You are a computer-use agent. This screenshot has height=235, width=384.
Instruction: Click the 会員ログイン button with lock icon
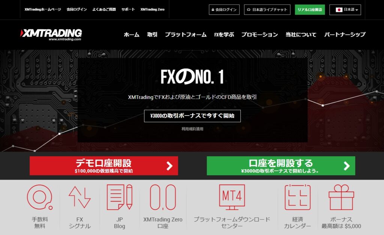coord(224,10)
